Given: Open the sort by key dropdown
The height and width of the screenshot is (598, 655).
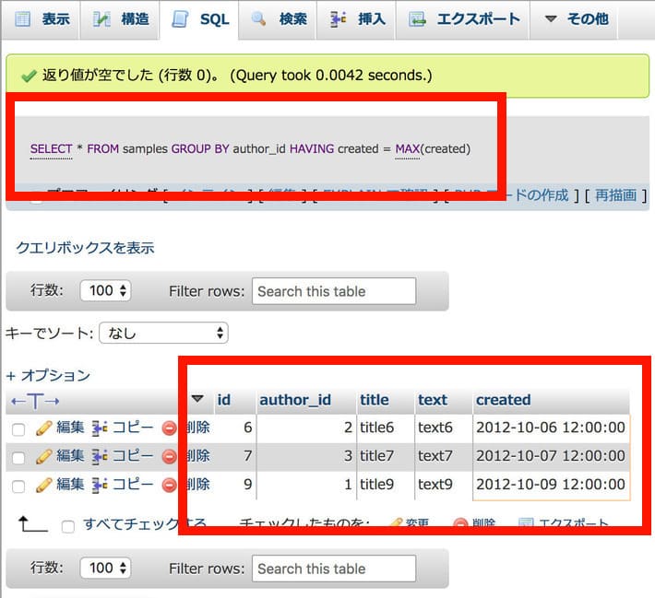Looking at the screenshot, I should [x=162, y=333].
